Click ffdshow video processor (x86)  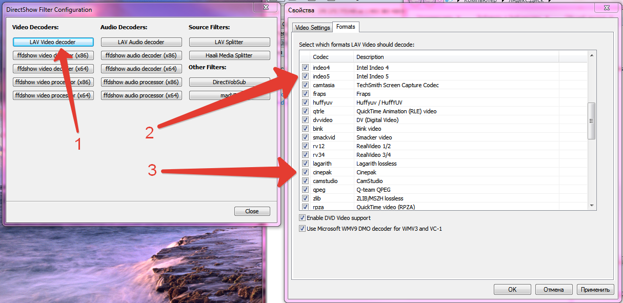point(53,82)
